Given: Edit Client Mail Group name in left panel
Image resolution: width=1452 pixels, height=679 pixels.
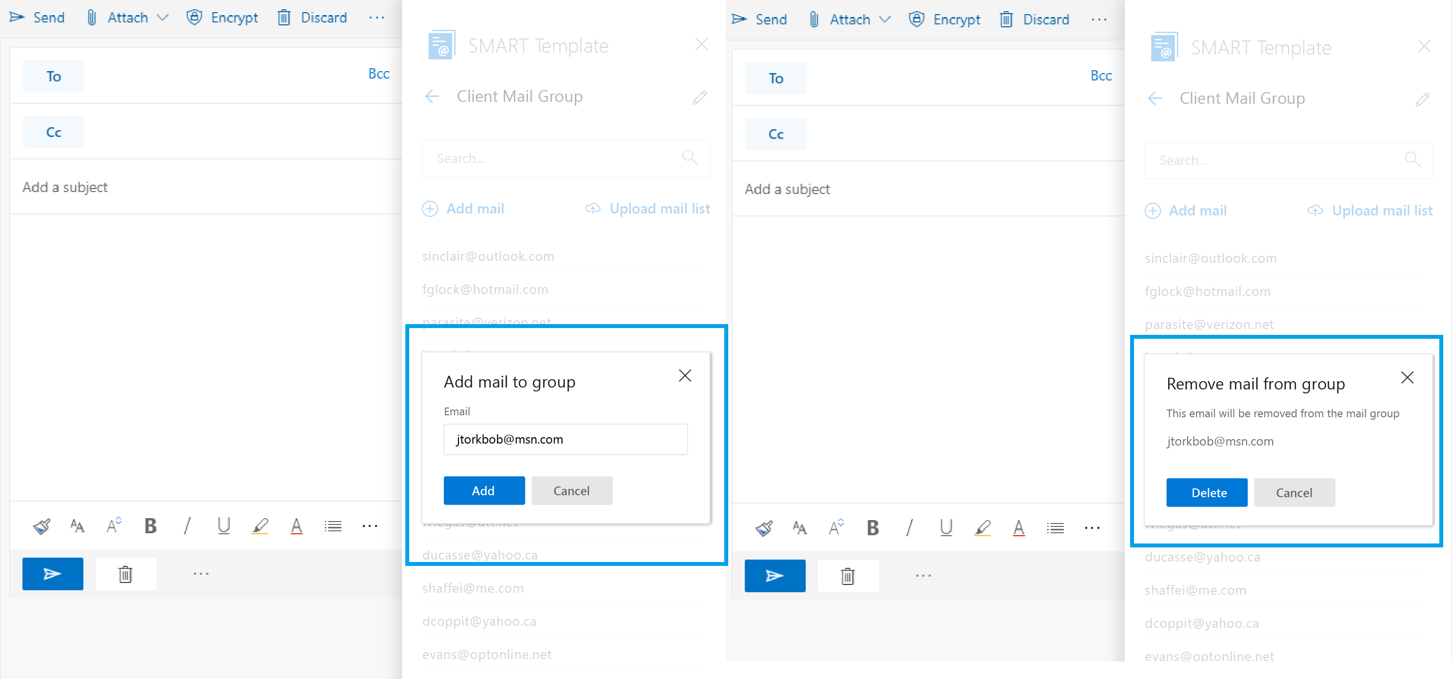Looking at the screenshot, I should point(699,97).
